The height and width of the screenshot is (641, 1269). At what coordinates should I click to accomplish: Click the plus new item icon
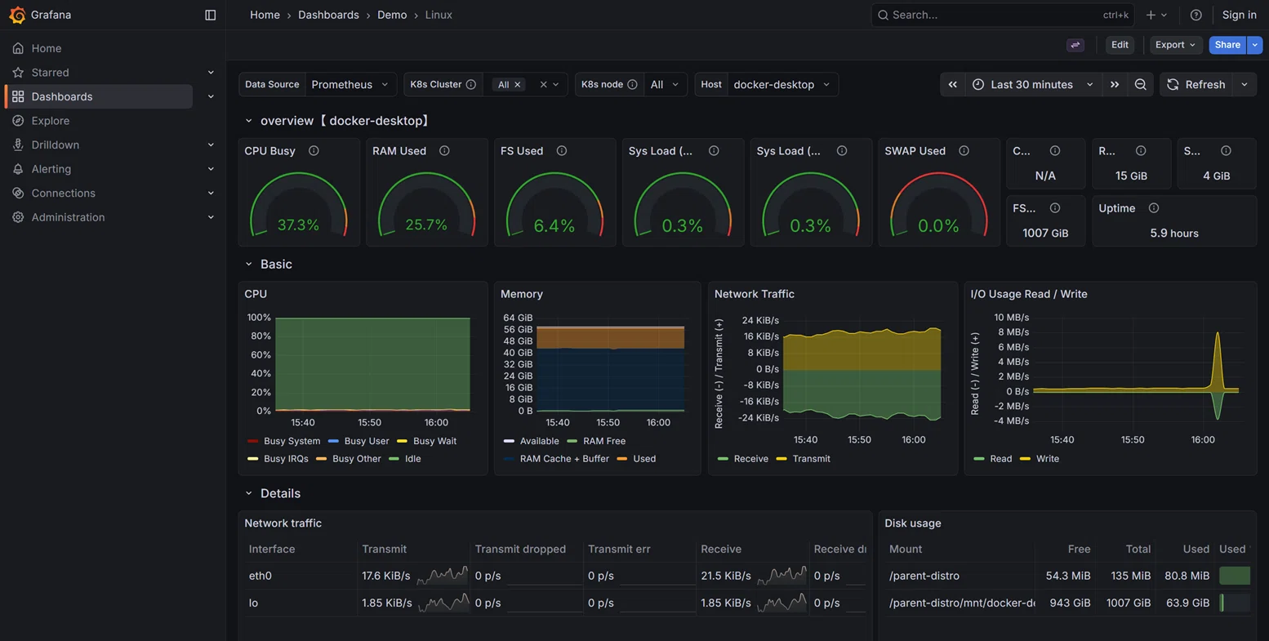point(1151,15)
